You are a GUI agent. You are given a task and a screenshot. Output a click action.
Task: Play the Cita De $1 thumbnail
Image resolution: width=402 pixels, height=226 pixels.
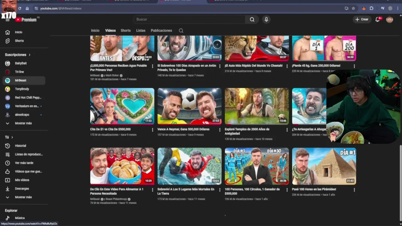coord(122,106)
